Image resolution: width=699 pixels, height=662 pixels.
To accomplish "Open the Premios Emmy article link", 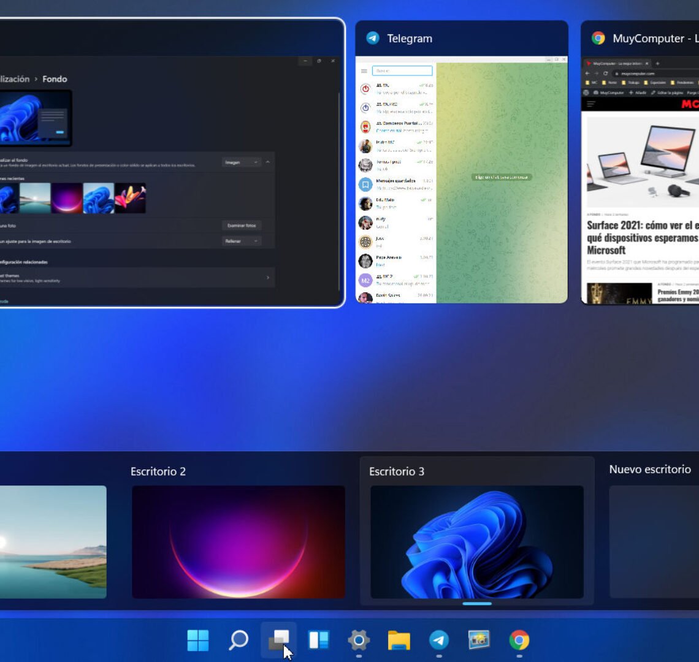I will pyautogui.click(x=678, y=295).
